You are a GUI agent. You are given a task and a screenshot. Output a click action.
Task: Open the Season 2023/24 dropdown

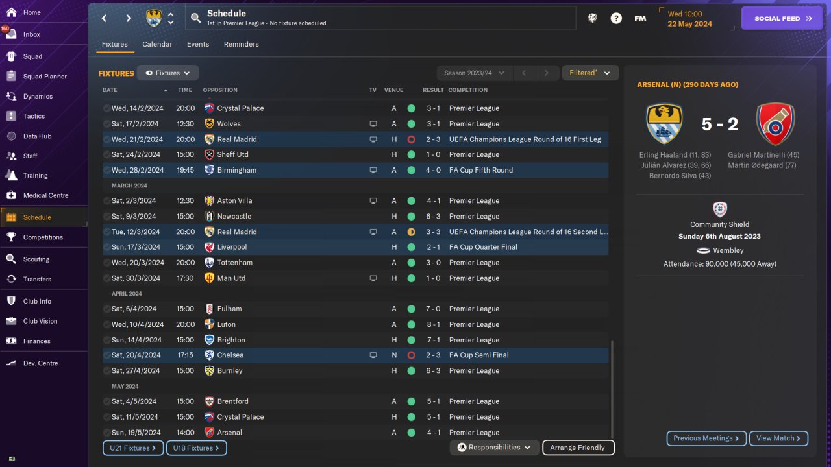(475, 73)
